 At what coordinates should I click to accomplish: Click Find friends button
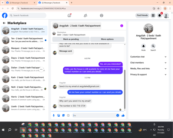coord(142,15)
